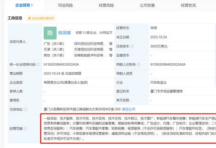Click the change notification bell button
216x148 pixels.
[41, 18]
